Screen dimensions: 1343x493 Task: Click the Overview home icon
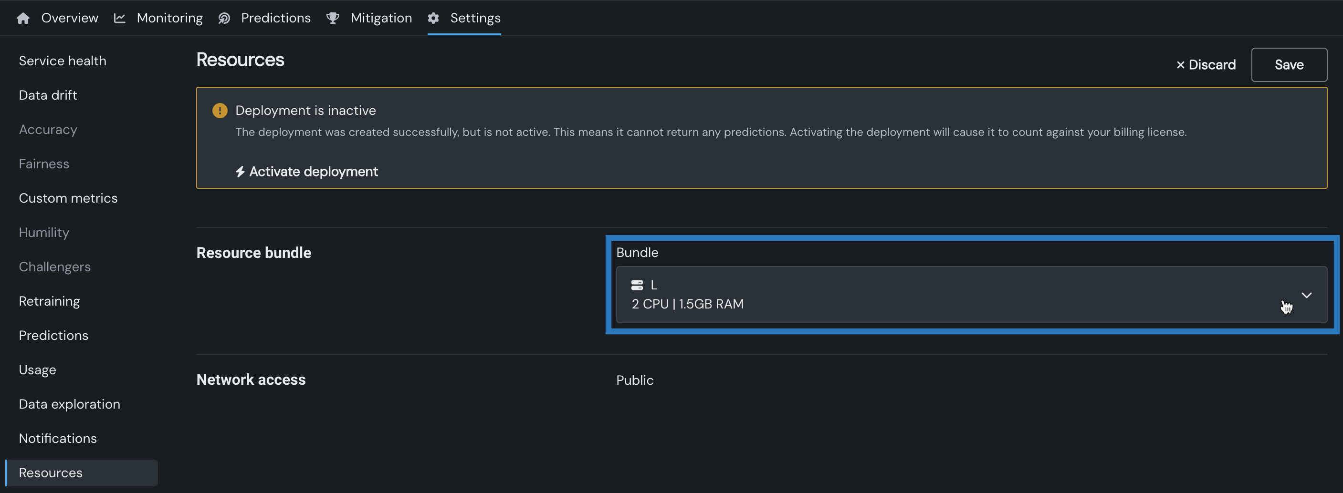pos(23,18)
